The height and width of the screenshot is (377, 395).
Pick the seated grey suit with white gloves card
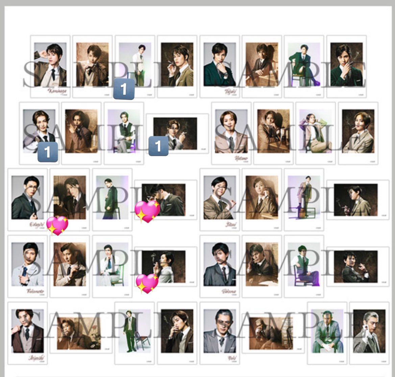coord(327,333)
